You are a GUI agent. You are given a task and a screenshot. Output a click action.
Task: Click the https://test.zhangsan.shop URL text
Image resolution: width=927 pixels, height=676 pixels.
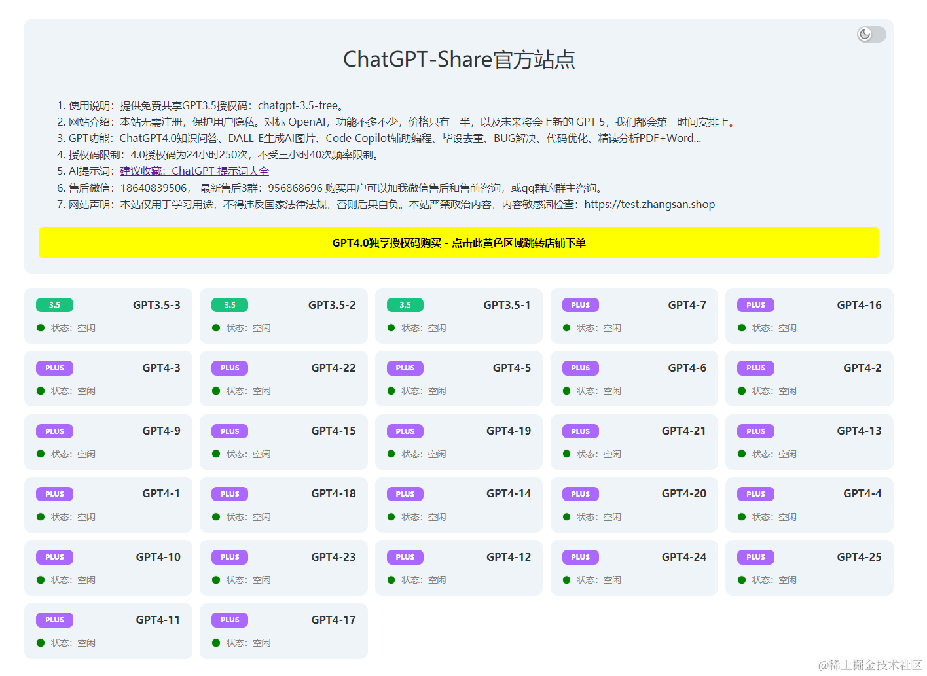649,204
